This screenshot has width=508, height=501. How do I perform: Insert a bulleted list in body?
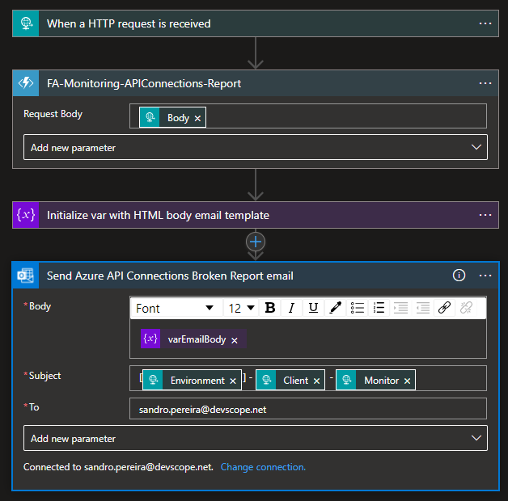coord(357,308)
